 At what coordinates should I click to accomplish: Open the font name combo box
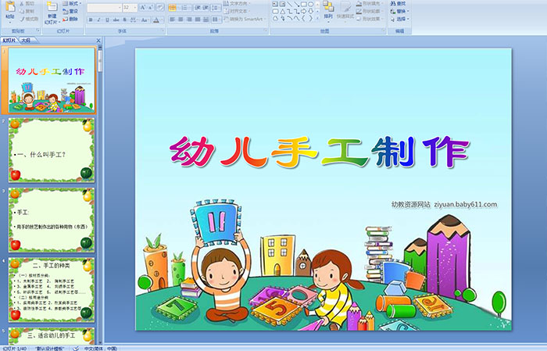point(104,8)
